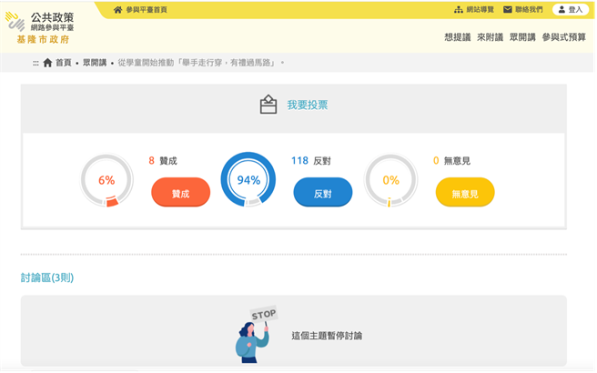
Task: Click the 94% opposition progress circle
Action: [248, 179]
